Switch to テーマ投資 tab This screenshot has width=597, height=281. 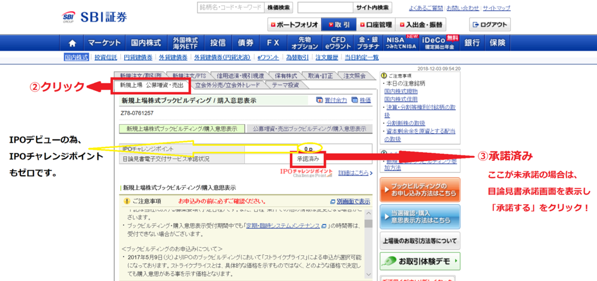(x=285, y=86)
